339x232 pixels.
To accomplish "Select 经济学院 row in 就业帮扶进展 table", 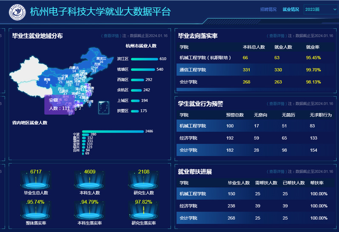I will pyautogui.click(x=255, y=206).
